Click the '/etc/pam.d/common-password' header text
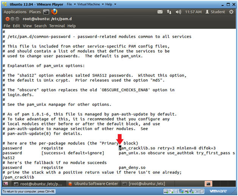 click(39, 37)
